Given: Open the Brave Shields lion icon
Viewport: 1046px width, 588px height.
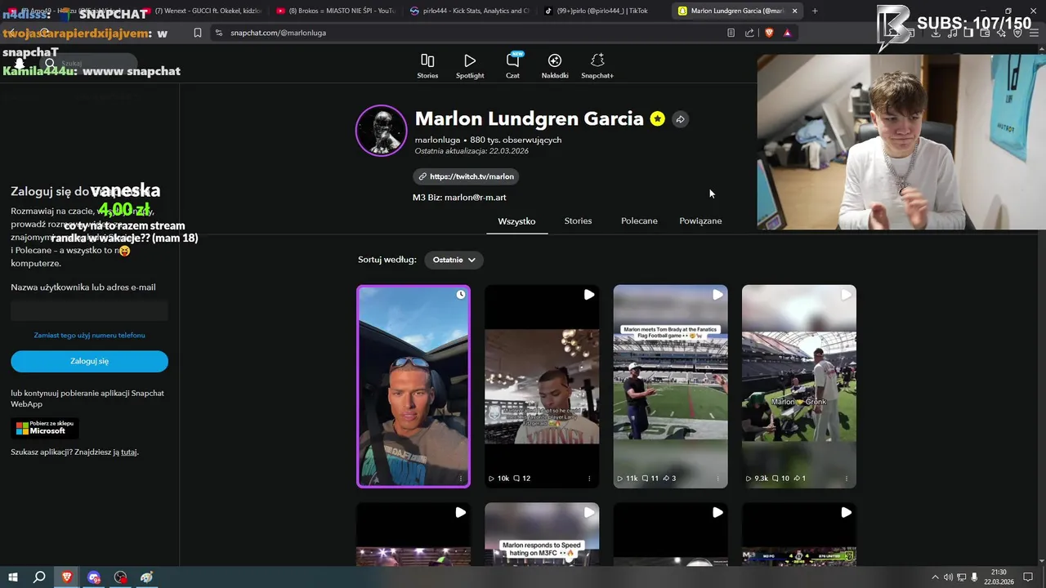Looking at the screenshot, I should pyautogui.click(x=769, y=33).
